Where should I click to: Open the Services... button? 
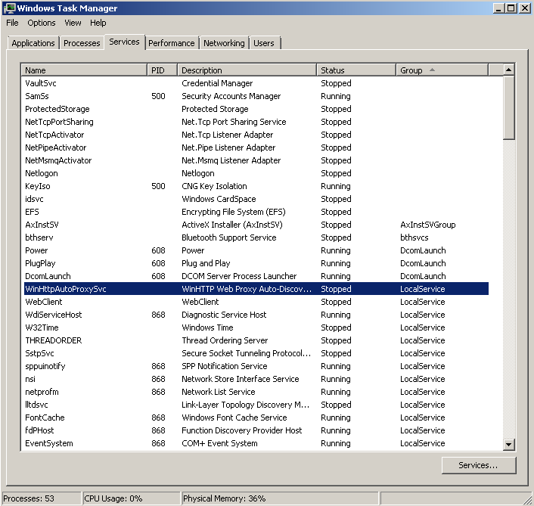click(479, 465)
